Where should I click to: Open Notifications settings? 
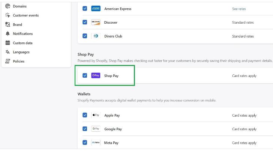click(x=23, y=34)
